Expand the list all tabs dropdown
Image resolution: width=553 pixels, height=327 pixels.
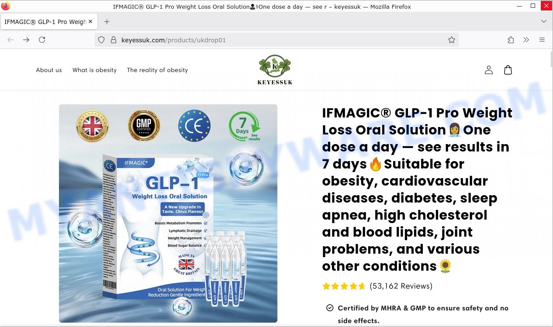coord(544,21)
